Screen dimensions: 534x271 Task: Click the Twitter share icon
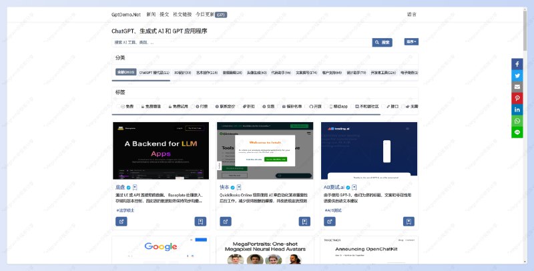(x=517, y=75)
